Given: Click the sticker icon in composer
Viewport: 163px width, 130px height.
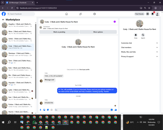Looking at the screenshot, I should click(48, 110).
